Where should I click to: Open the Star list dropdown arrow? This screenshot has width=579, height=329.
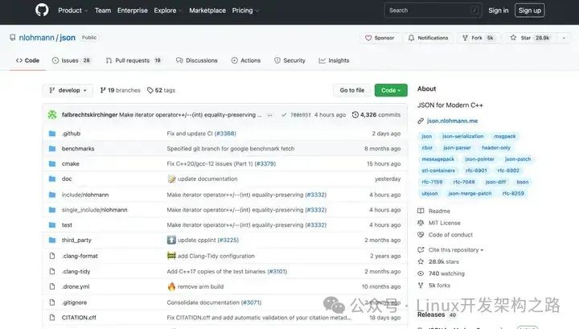(x=564, y=38)
